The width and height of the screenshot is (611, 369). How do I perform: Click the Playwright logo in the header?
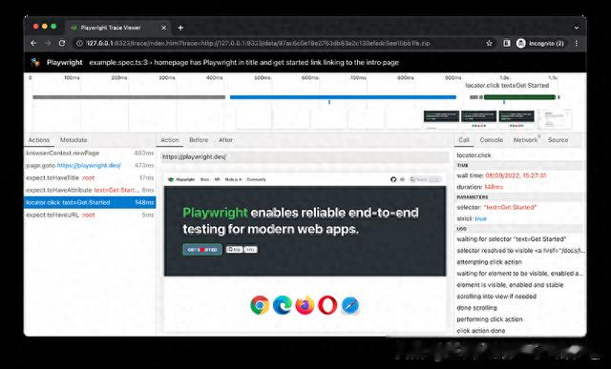(x=35, y=62)
